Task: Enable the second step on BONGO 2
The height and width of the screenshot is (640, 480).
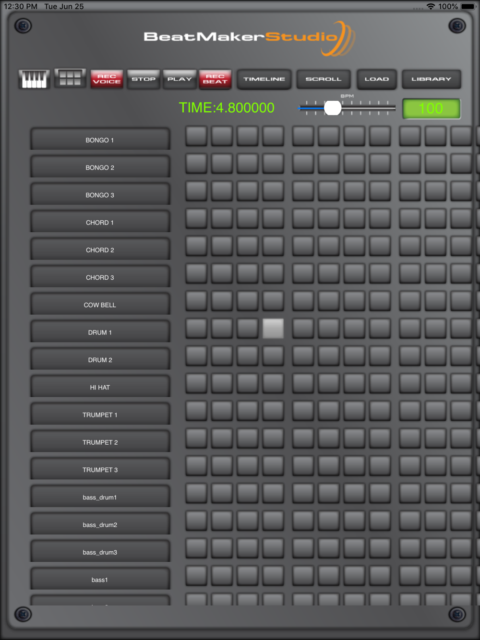Action: pos(222,163)
